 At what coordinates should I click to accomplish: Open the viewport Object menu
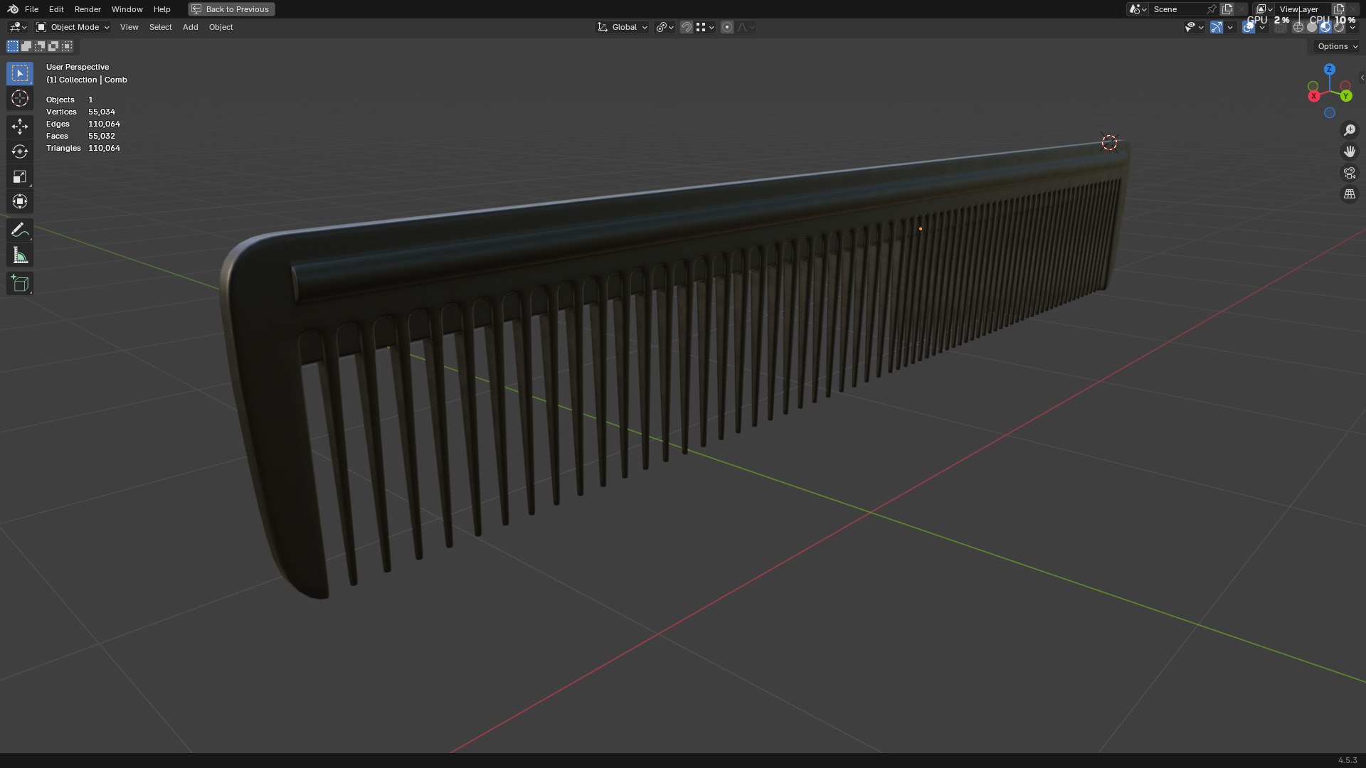(221, 27)
